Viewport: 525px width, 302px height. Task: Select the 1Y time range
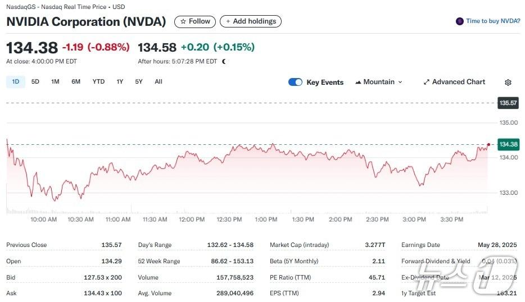click(x=120, y=82)
